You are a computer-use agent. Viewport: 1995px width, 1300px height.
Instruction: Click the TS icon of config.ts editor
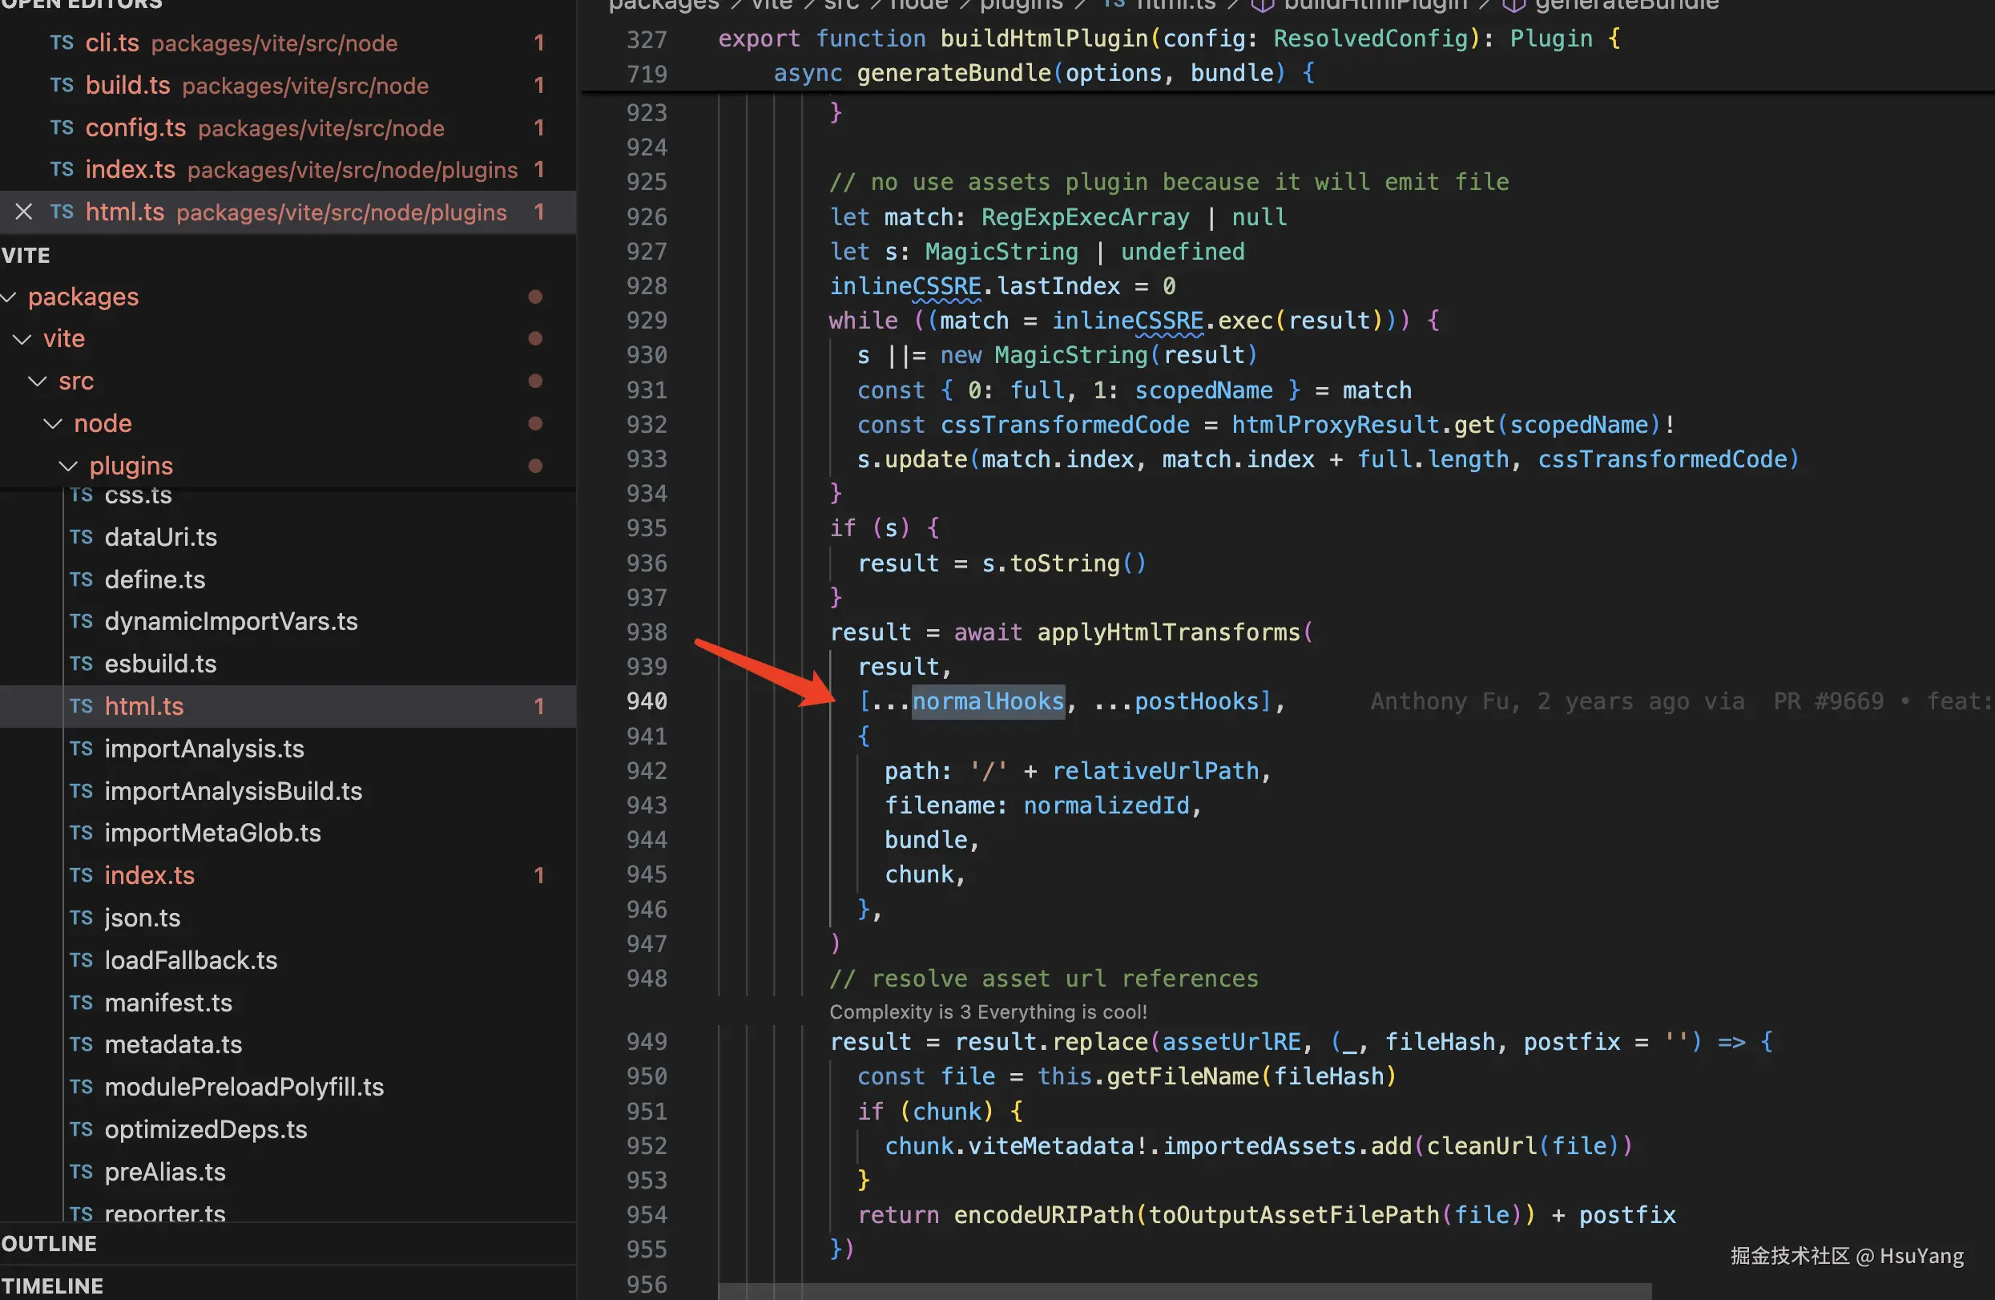coord(61,127)
